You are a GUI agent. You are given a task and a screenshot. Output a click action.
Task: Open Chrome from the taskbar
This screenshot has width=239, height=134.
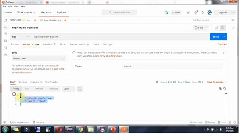point(80,130)
